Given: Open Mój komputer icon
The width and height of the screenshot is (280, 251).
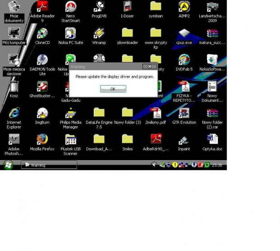Looking at the screenshot, I should pyautogui.click(x=14, y=34).
